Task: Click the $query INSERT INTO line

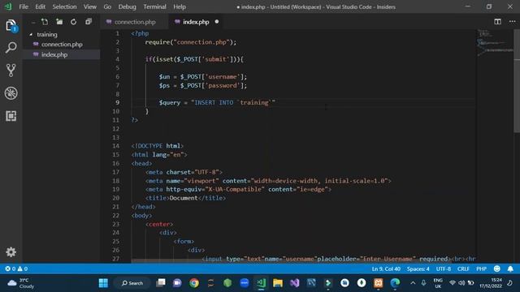Action: (217, 103)
